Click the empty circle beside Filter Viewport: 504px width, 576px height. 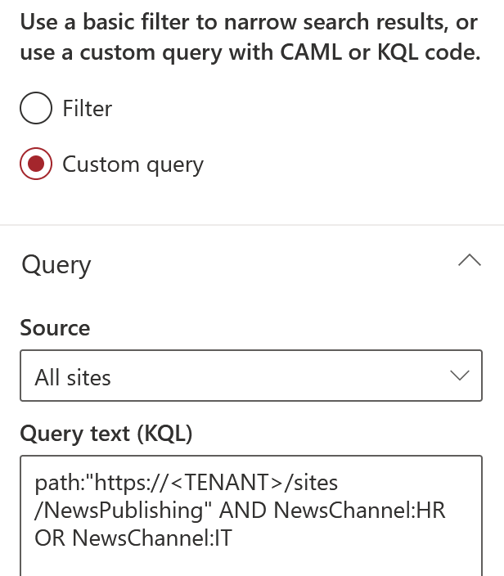pyautogui.click(x=36, y=108)
